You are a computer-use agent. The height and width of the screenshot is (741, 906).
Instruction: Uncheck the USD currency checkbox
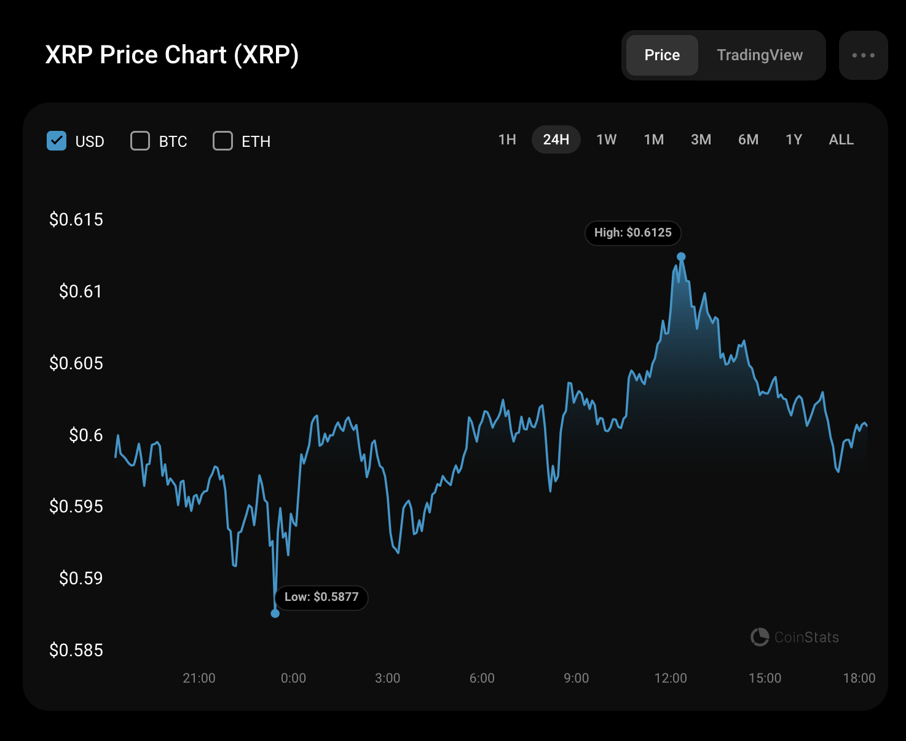(57, 141)
